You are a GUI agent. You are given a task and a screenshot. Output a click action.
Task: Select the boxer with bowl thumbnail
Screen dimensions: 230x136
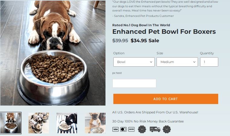(11, 123)
